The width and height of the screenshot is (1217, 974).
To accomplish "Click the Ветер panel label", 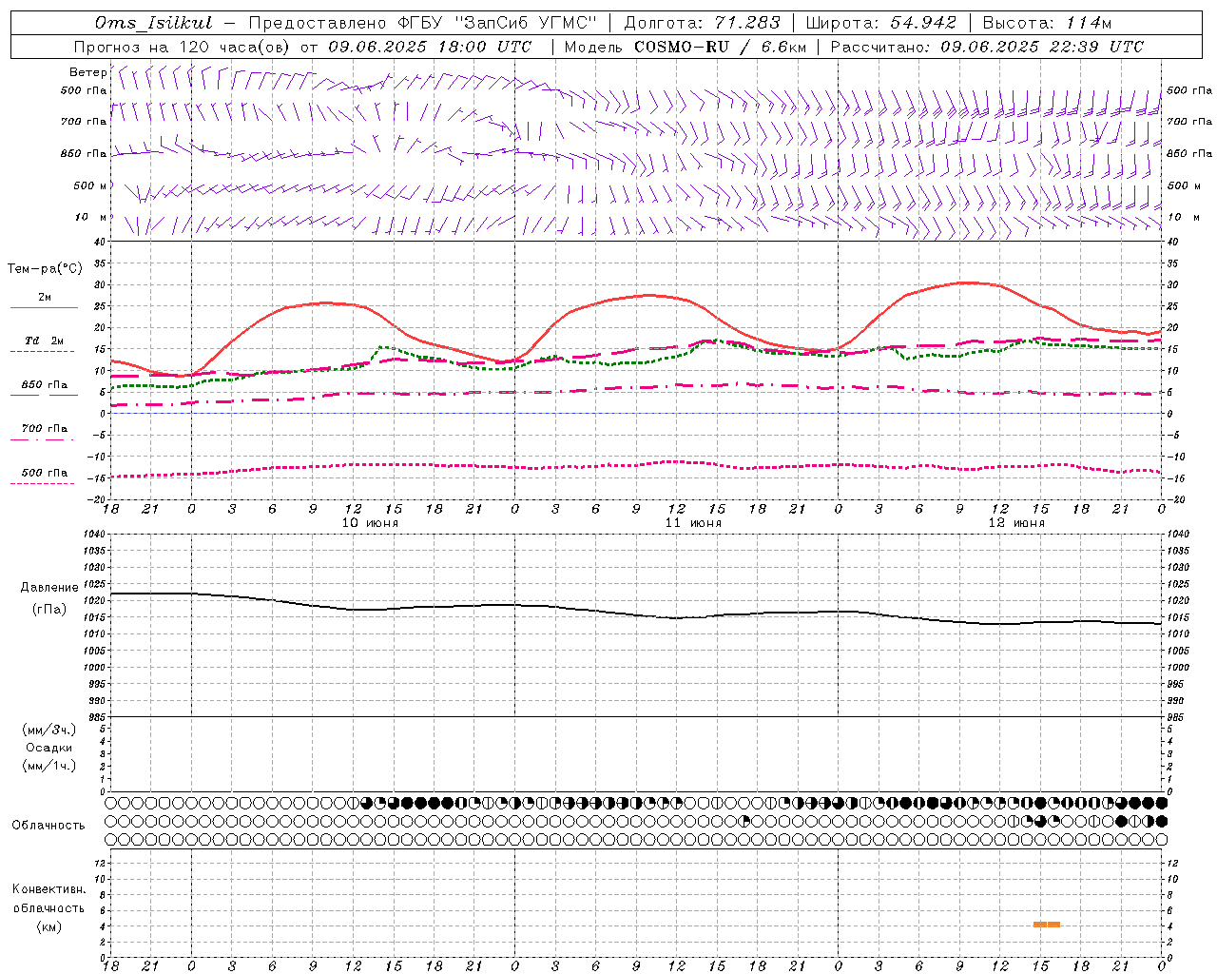I will [x=87, y=72].
